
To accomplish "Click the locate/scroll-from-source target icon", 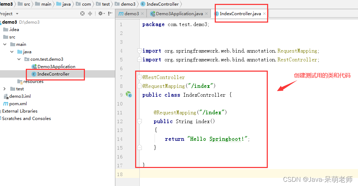I will point(82,13).
